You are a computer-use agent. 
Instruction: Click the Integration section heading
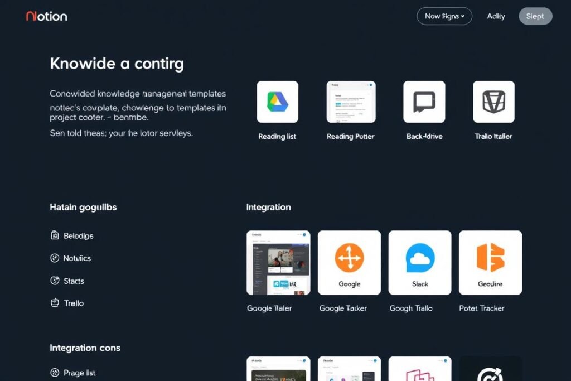click(268, 207)
